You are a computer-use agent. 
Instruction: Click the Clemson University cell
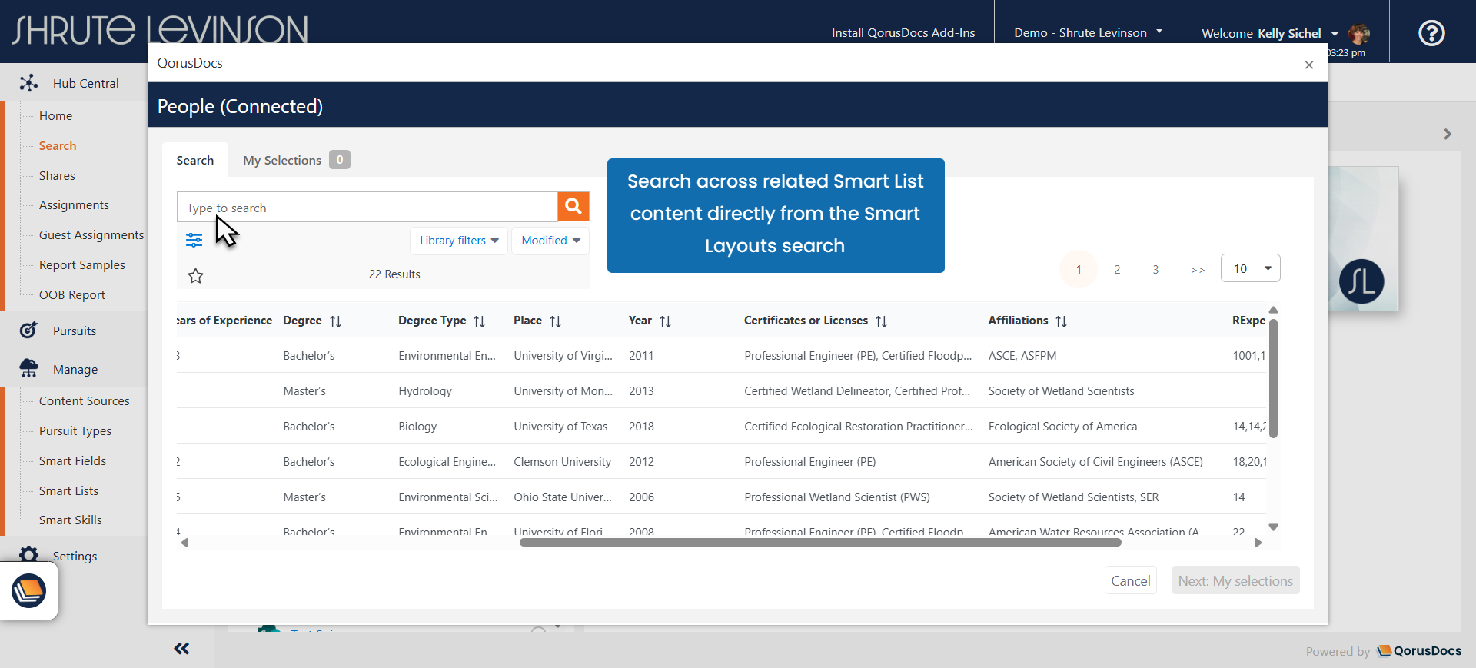click(x=563, y=462)
